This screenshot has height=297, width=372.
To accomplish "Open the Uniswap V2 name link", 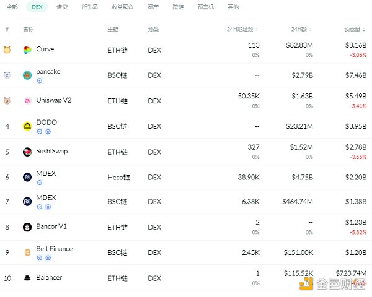I will pyautogui.click(x=53, y=100).
